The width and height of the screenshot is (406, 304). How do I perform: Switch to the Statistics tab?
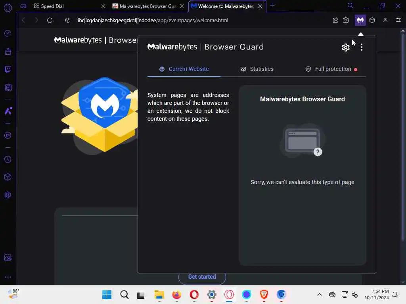click(x=257, y=69)
